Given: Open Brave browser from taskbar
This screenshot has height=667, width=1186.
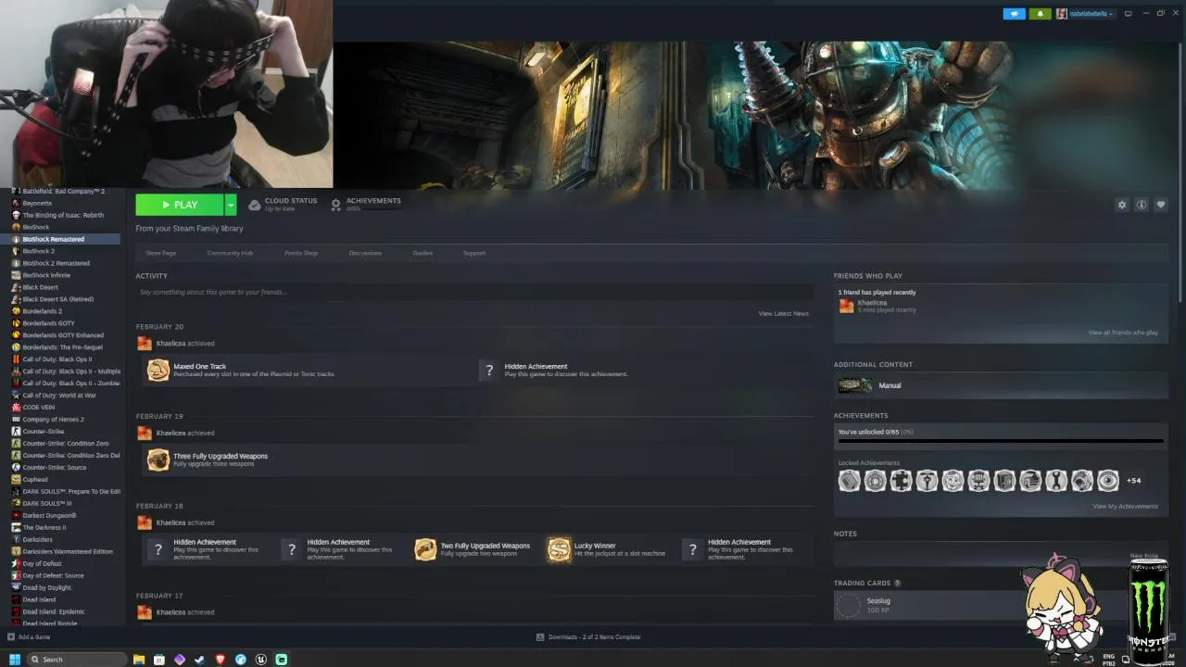Looking at the screenshot, I should tap(221, 660).
